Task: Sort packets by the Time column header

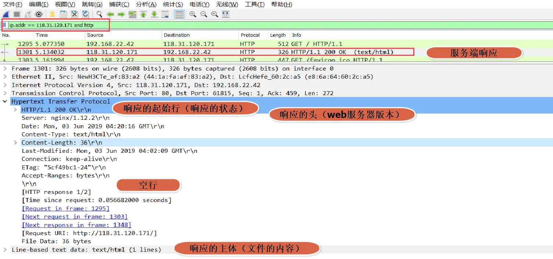Action: click(60, 35)
